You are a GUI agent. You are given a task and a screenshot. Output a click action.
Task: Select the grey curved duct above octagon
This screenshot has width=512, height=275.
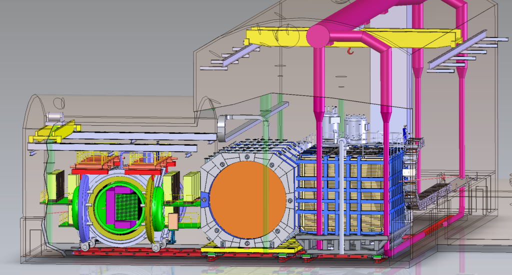tap(240, 122)
